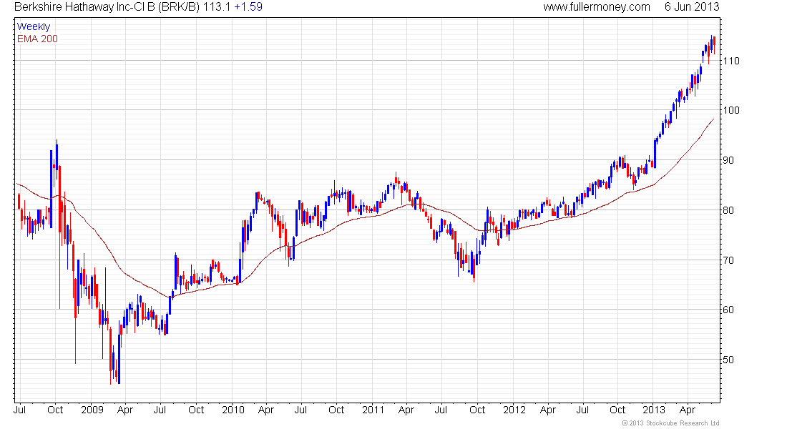
Task: Select the 70 price axis label
Action: 729,260
